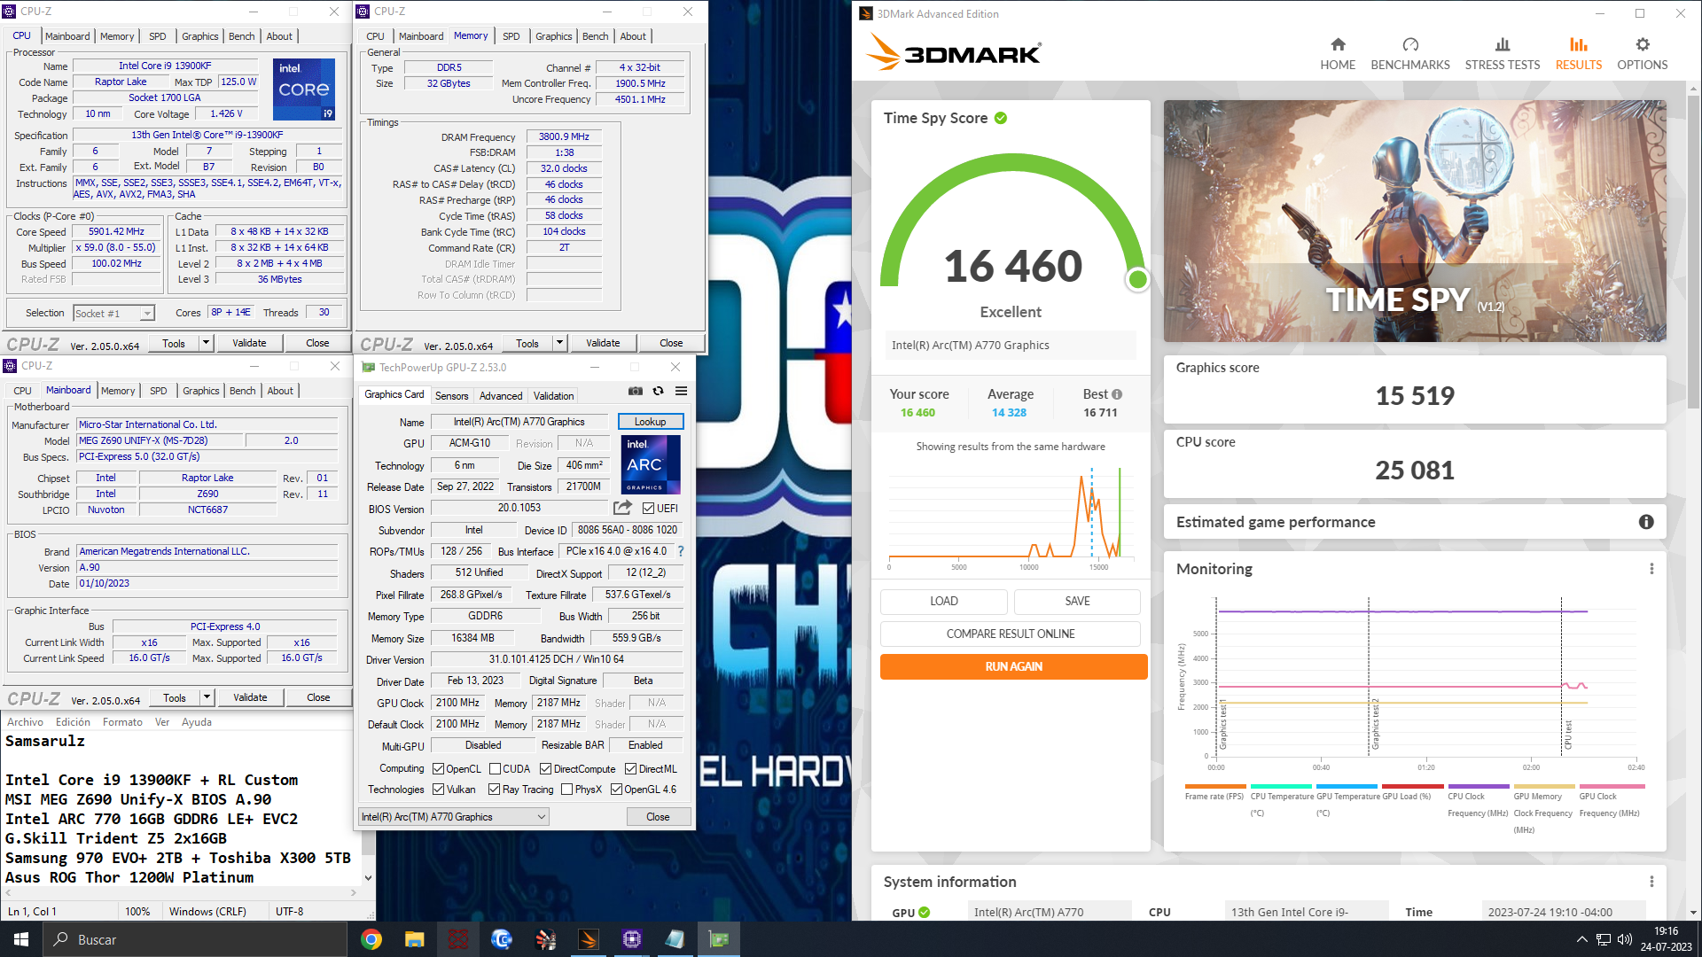Open Bench tab in Mainboard CPU-Z window
Viewport: 1702px width, 957px height.
coord(242,391)
